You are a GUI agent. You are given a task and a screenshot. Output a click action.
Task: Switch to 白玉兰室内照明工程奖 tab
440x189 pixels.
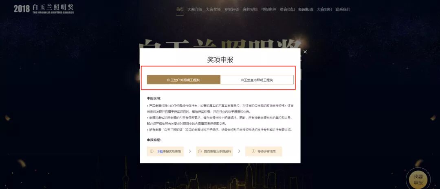pyautogui.click(x=257, y=80)
